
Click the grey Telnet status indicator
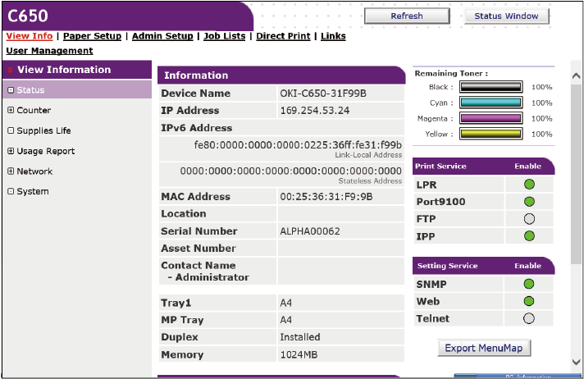[x=528, y=318]
